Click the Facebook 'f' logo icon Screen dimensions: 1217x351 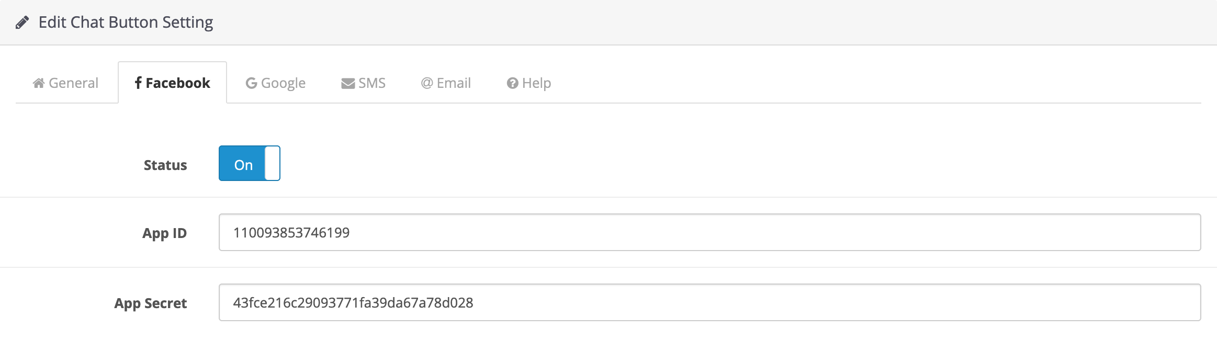point(138,83)
